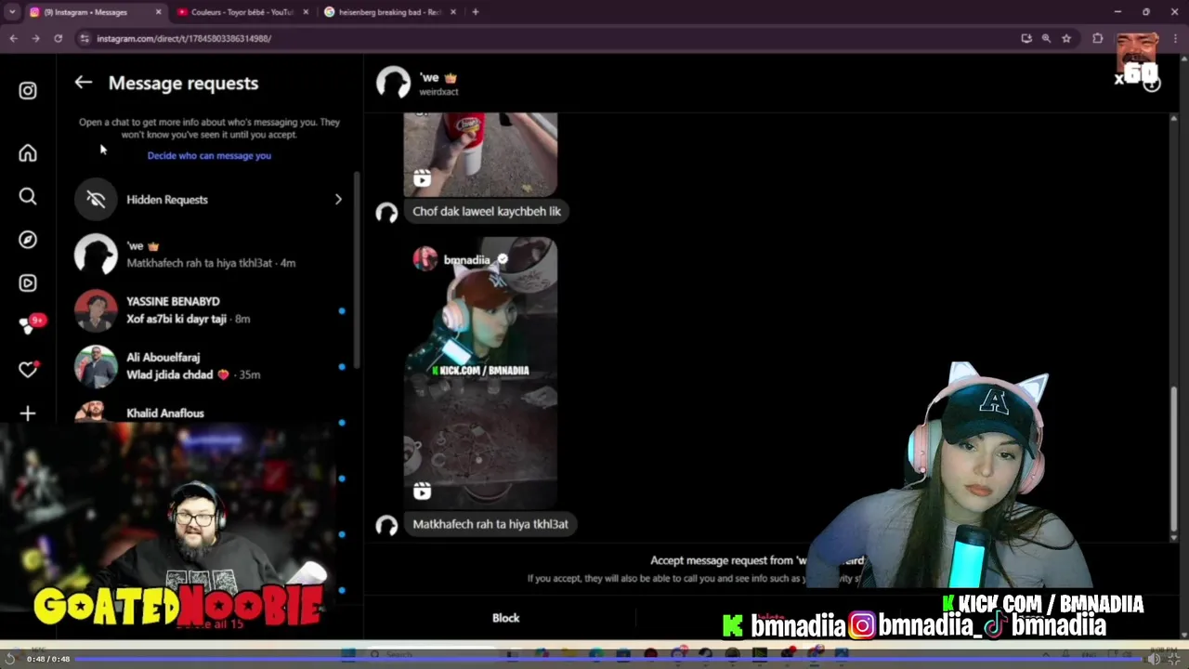
Task: Bookmark this page with star icon
Action: (1066, 38)
